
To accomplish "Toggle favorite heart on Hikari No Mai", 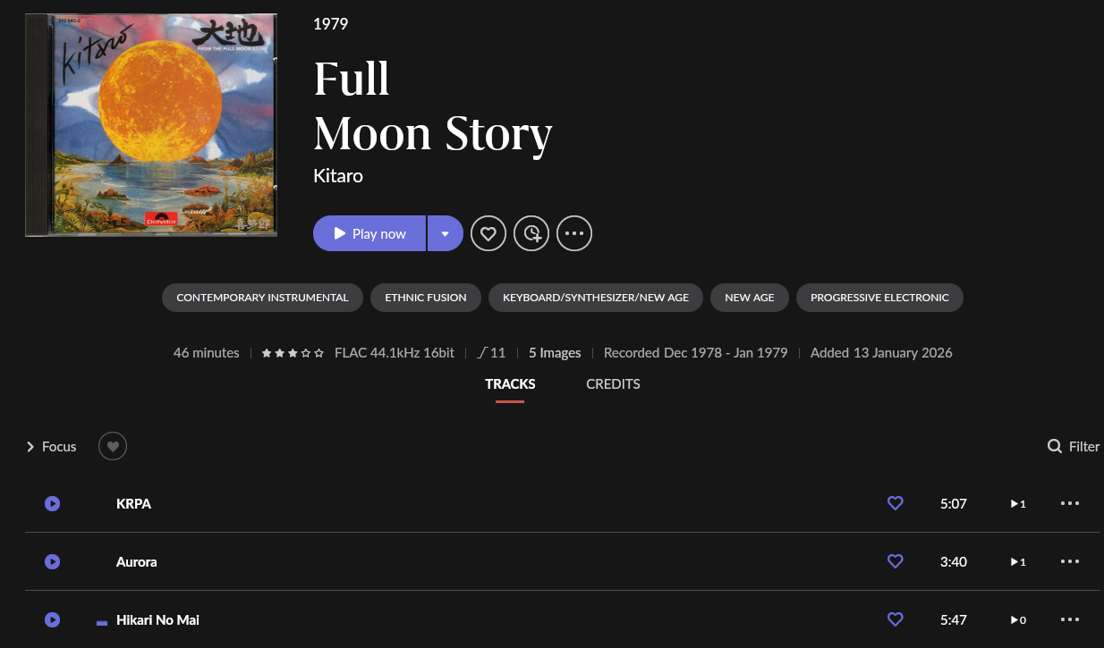I will click(x=895, y=620).
